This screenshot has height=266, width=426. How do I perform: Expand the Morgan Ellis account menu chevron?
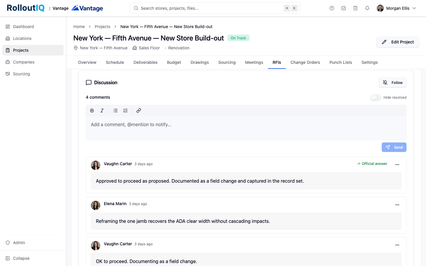pos(414,8)
